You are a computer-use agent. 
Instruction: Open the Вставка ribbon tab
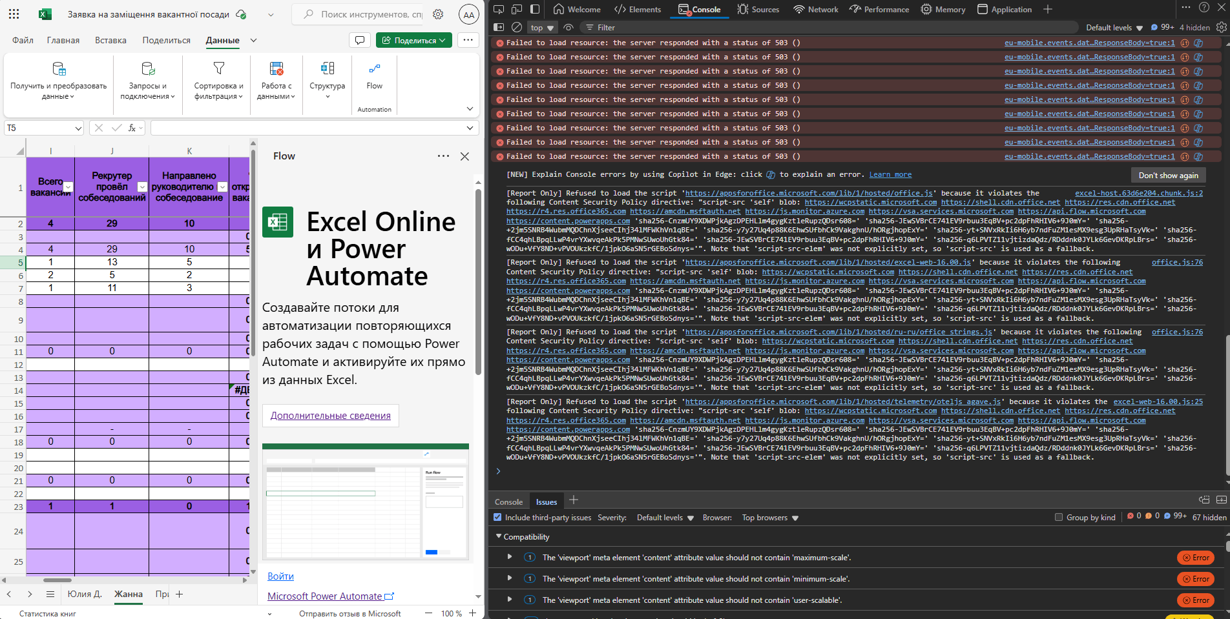tap(110, 40)
